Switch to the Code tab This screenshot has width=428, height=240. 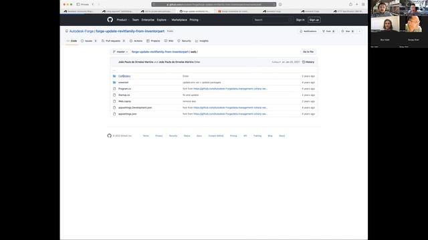72,41
